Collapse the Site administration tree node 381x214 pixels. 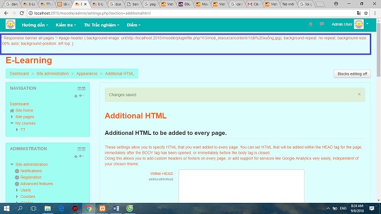[x=12, y=164]
